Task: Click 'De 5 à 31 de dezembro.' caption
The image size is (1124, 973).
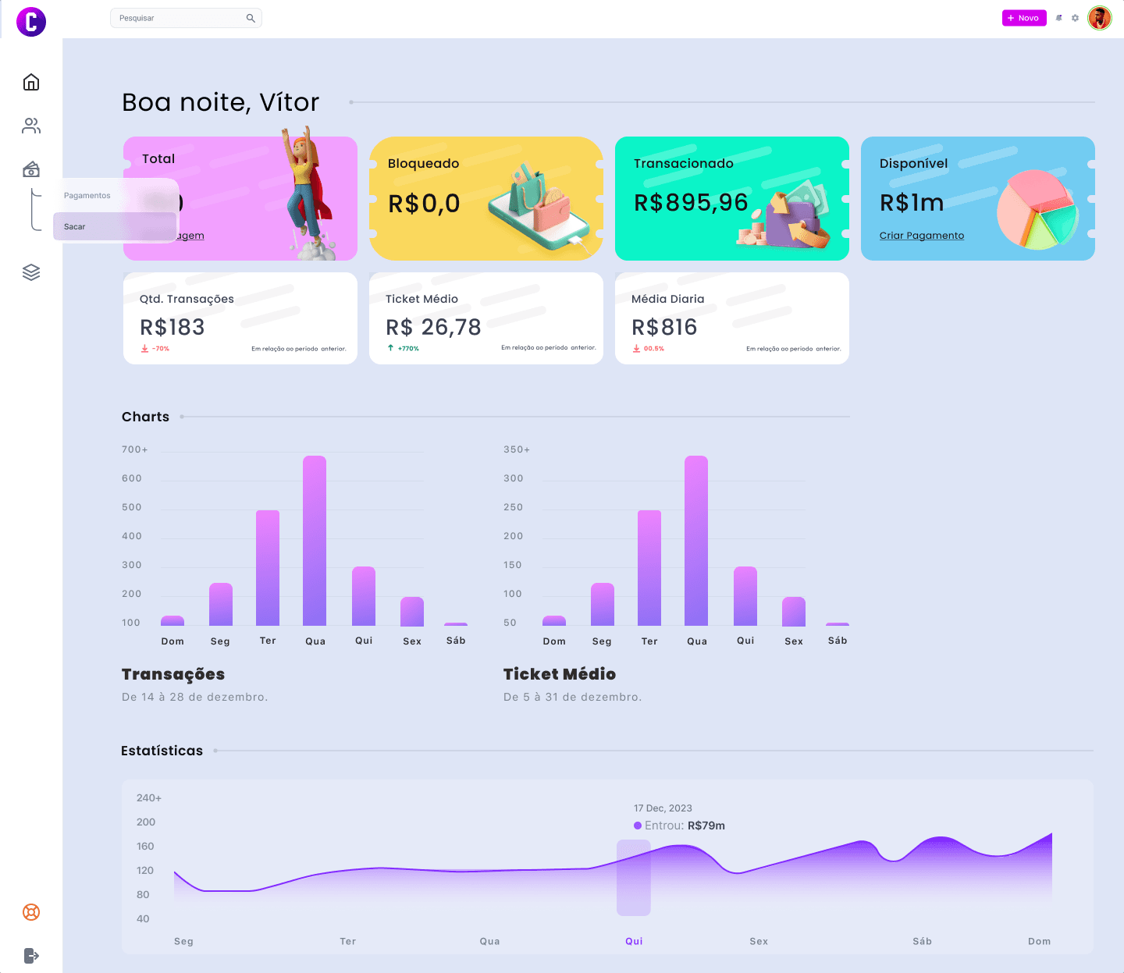Action: click(573, 697)
